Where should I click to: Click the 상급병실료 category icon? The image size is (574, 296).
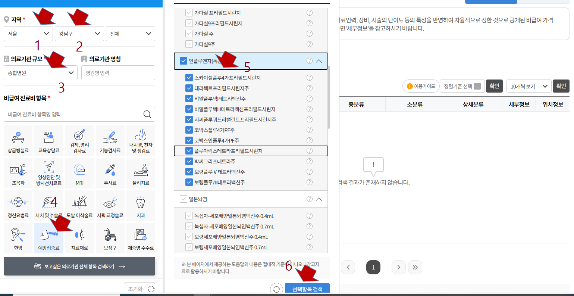point(18,140)
